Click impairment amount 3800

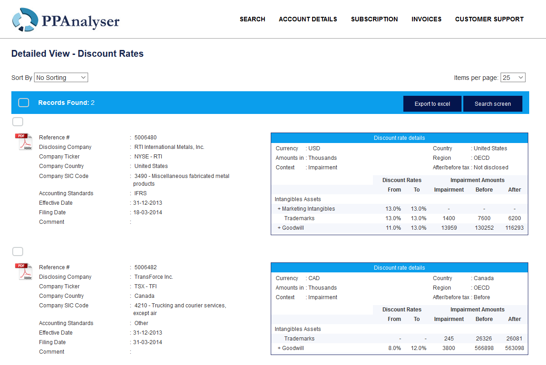click(x=449, y=348)
